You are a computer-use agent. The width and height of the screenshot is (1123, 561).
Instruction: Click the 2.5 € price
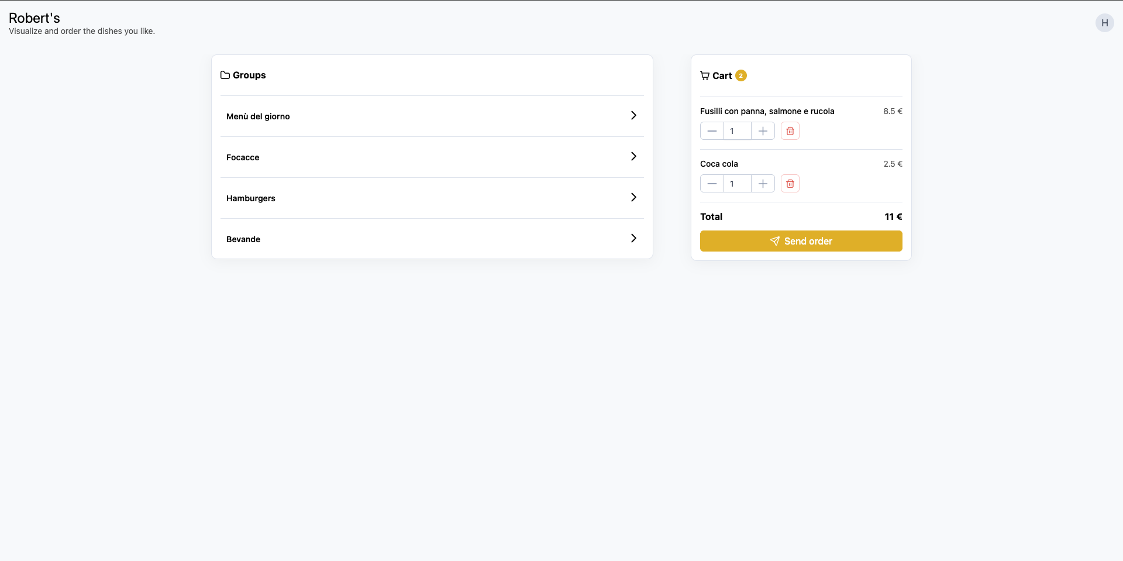893,164
